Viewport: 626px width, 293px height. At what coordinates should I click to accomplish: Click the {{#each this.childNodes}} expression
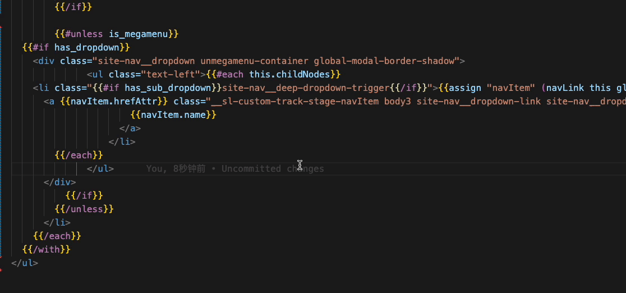[273, 74]
